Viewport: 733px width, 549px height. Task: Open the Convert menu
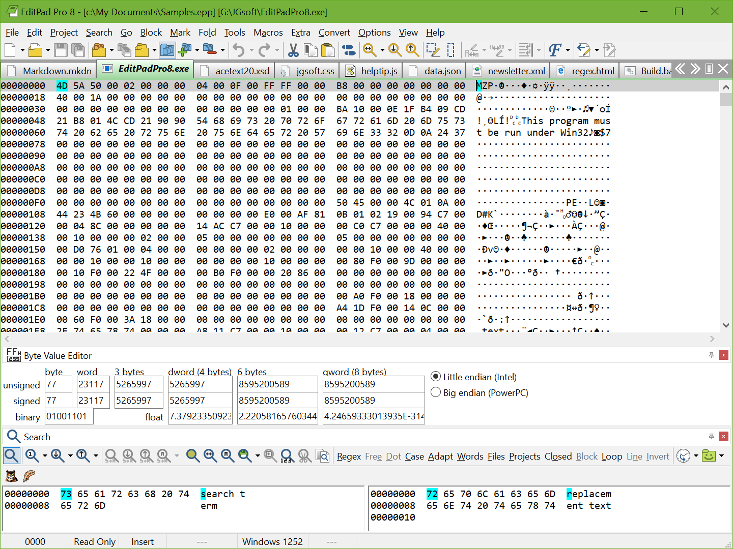pyautogui.click(x=334, y=33)
